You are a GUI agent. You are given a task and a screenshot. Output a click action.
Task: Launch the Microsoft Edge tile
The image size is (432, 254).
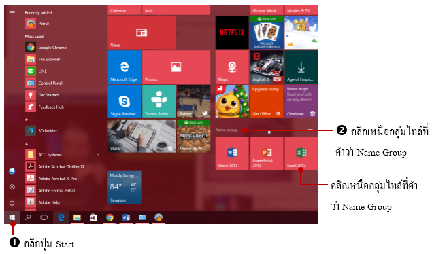(x=124, y=67)
